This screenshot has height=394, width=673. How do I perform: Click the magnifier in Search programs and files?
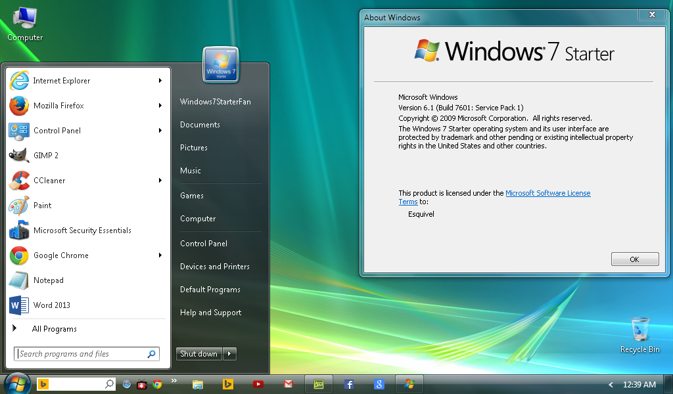coord(152,354)
